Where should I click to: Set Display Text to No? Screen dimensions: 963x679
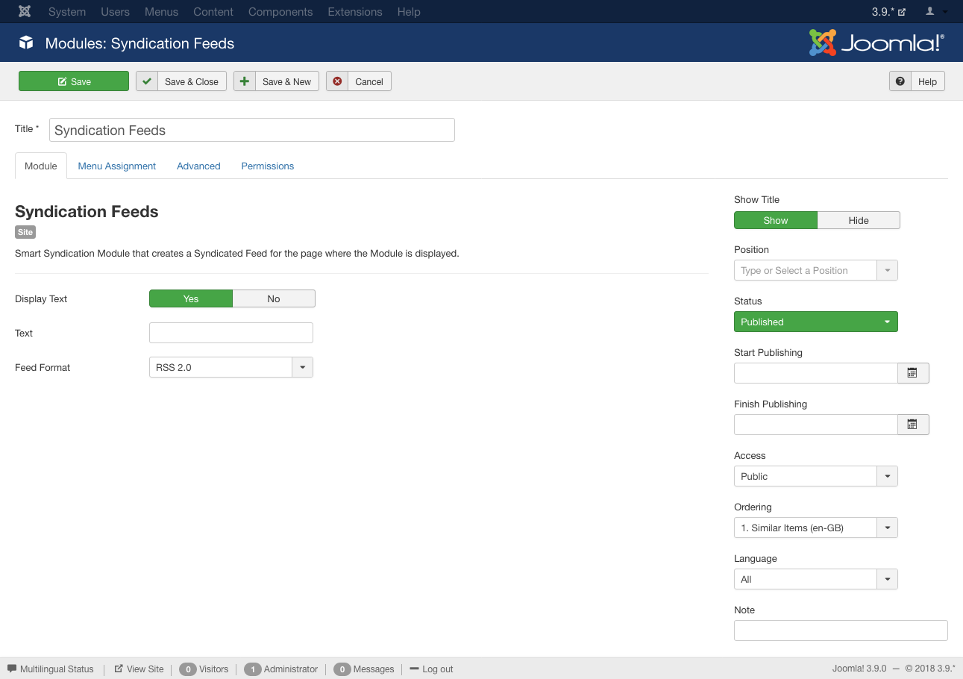click(x=274, y=298)
